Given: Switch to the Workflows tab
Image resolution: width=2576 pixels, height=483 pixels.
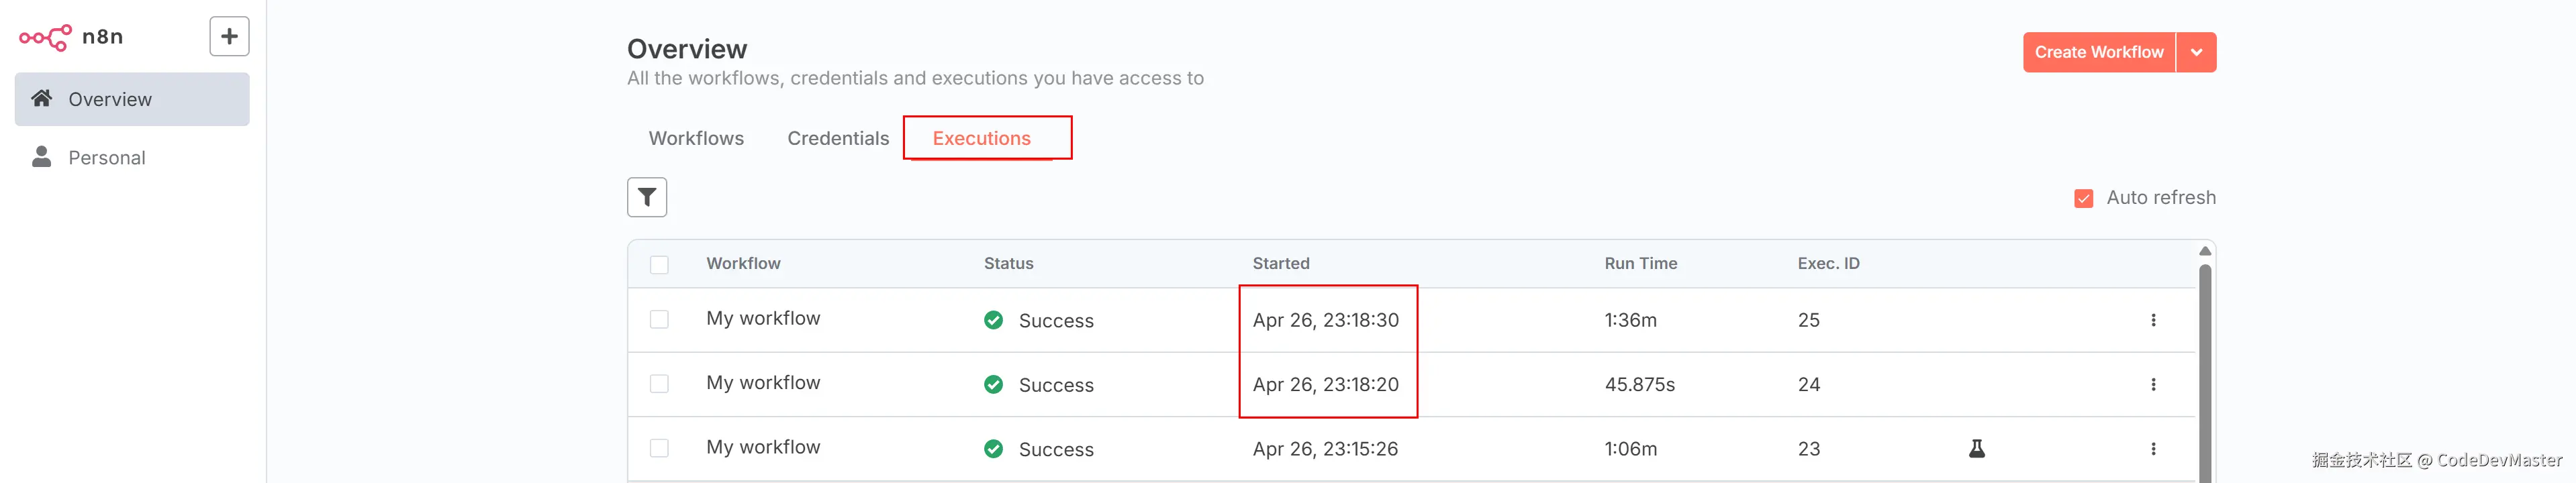Looking at the screenshot, I should point(696,138).
